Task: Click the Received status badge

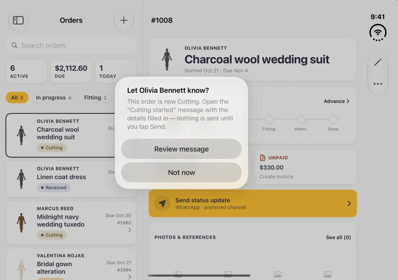Action: coord(54,187)
